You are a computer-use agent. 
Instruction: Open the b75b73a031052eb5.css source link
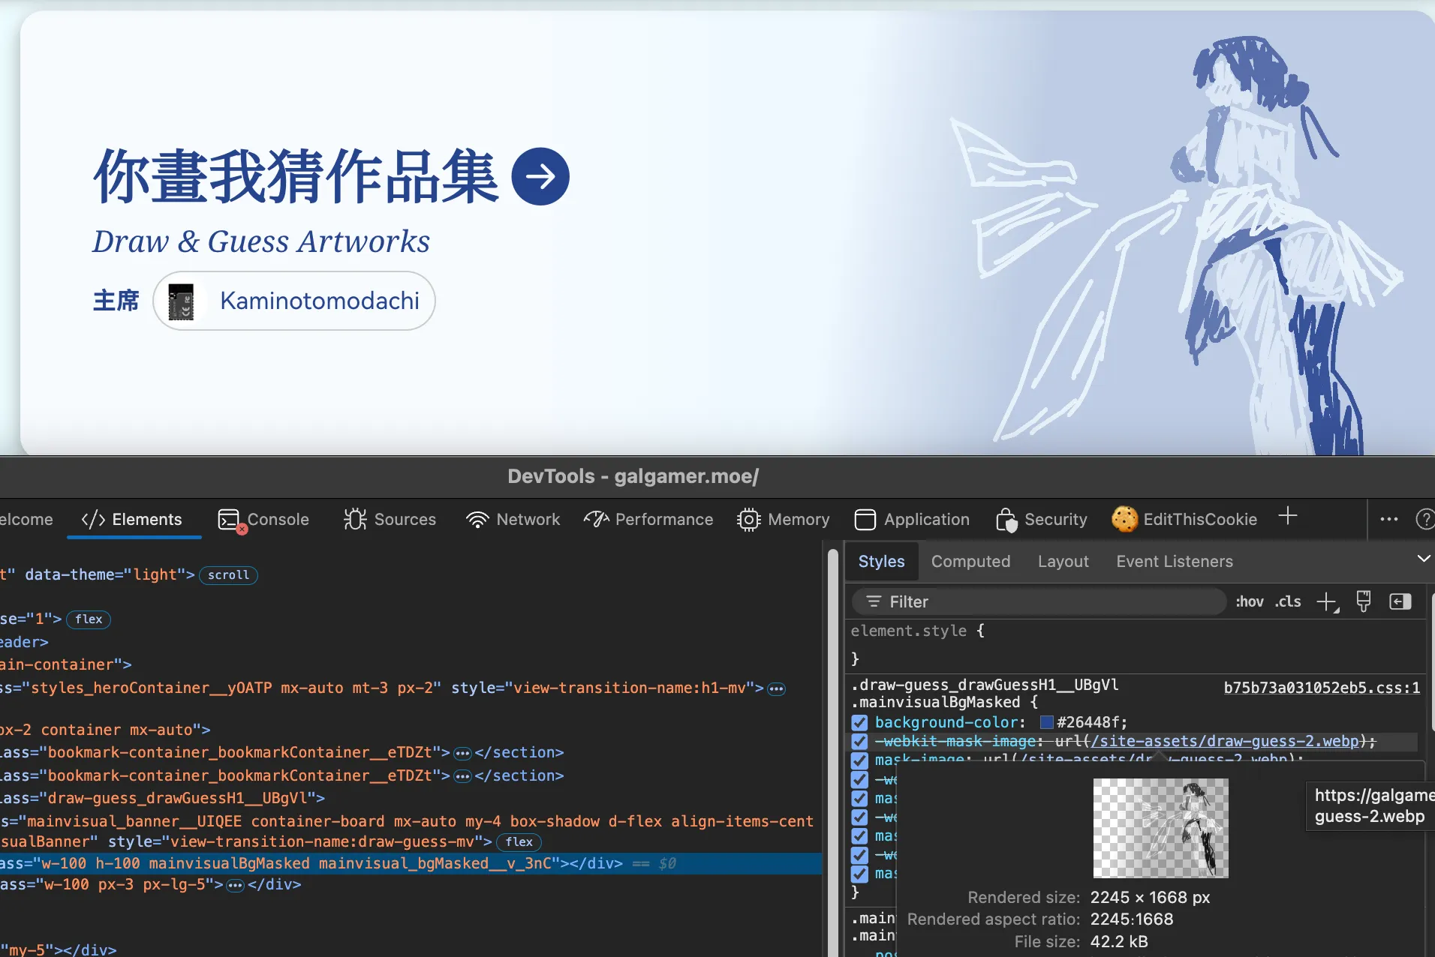tap(1322, 687)
